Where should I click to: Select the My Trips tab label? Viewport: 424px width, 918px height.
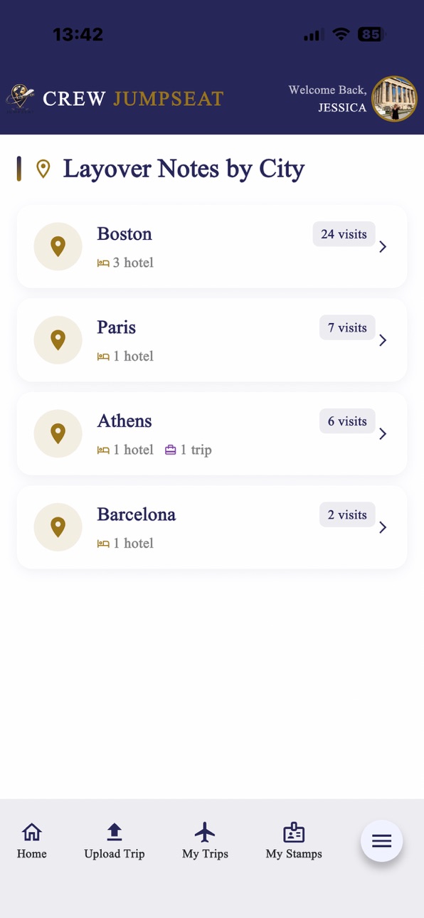click(x=205, y=853)
